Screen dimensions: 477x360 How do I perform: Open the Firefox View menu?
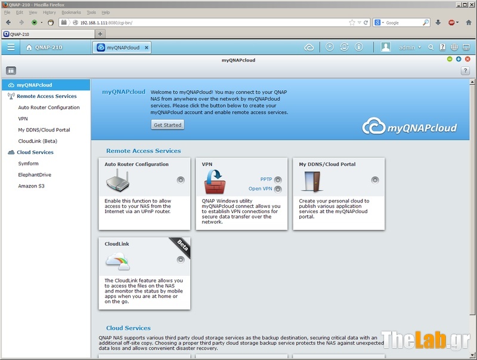point(33,13)
